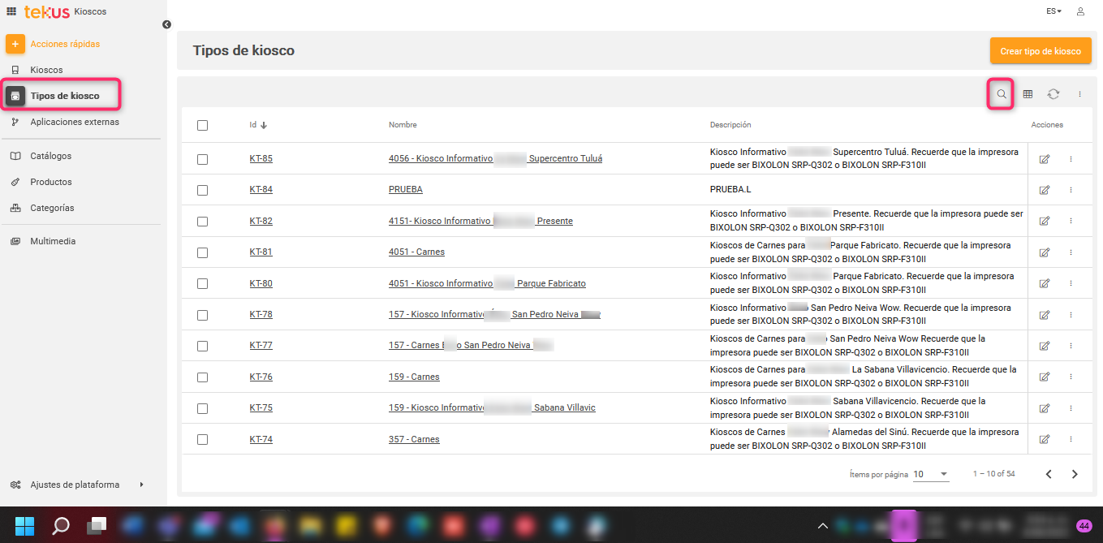
Task: Check the box for KT-74 row
Action: (x=202, y=440)
